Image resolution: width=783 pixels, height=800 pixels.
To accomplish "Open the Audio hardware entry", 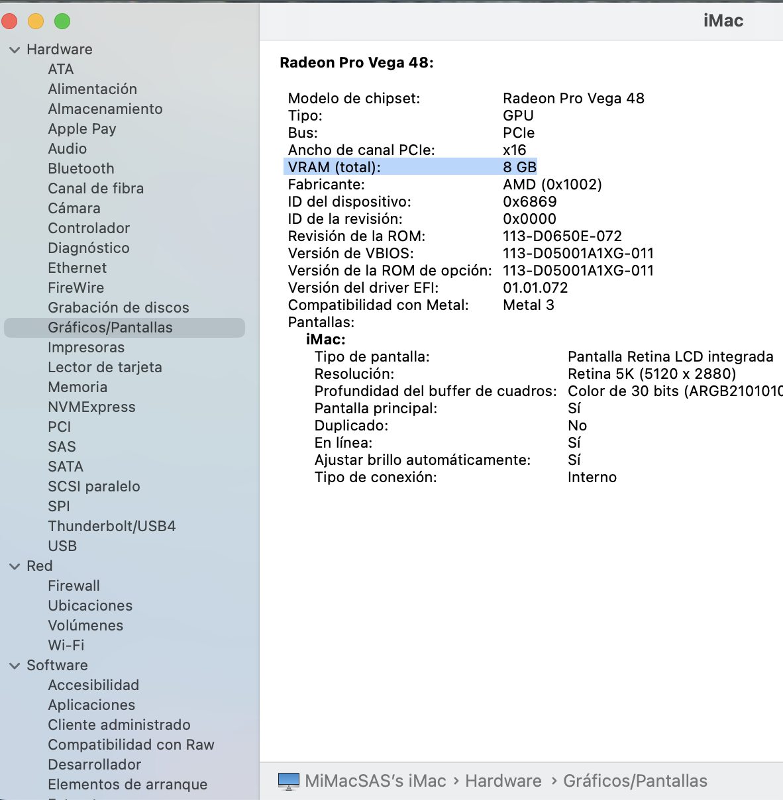I will pyautogui.click(x=68, y=148).
